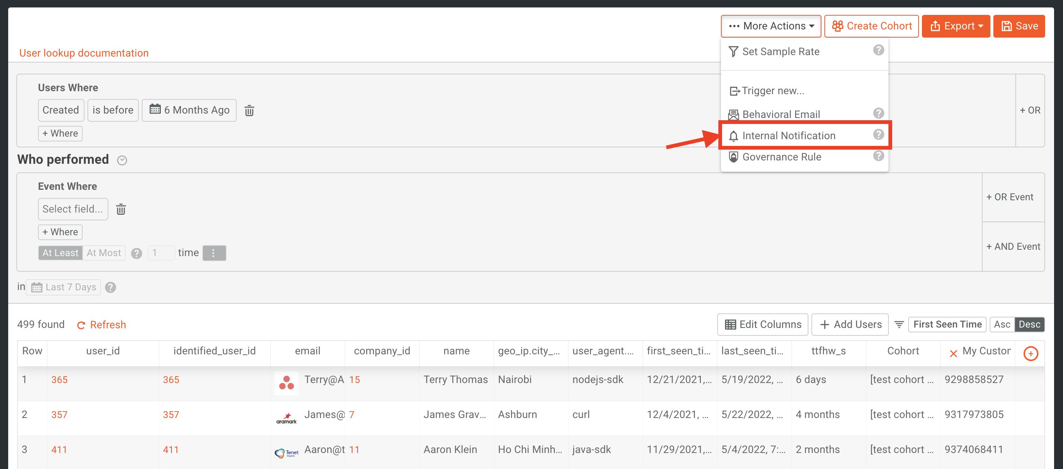Remove the My Custom column via X
Image resolution: width=1063 pixels, height=469 pixels.
pyautogui.click(x=953, y=353)
